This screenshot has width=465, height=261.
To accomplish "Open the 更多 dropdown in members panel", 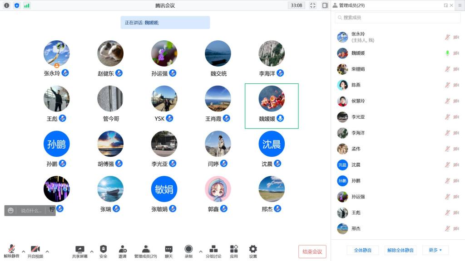I will click(435, 250).
